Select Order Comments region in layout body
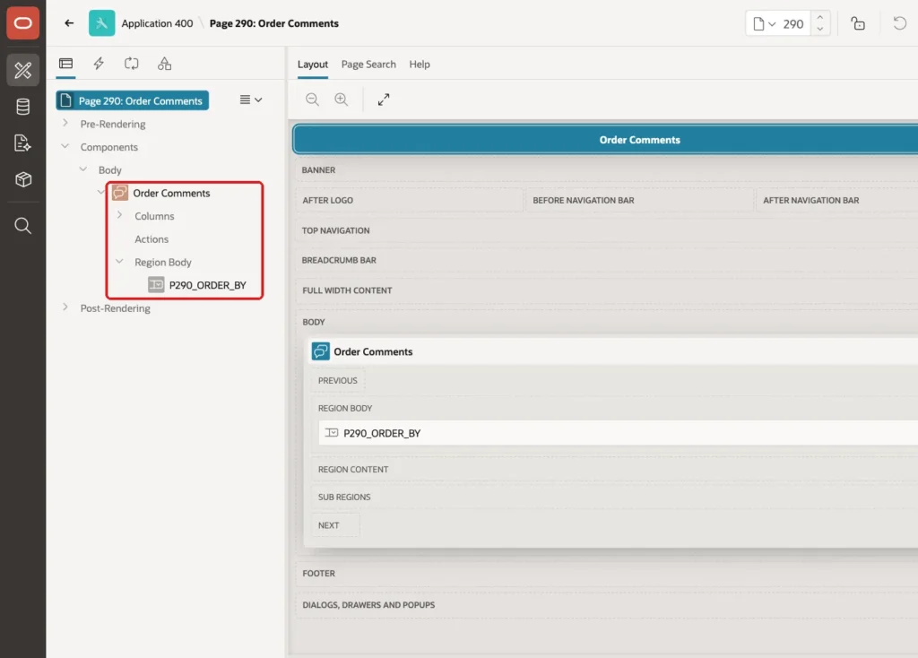Image resolution: width=918 pixels, height=658 pixels. pos(373,351)
